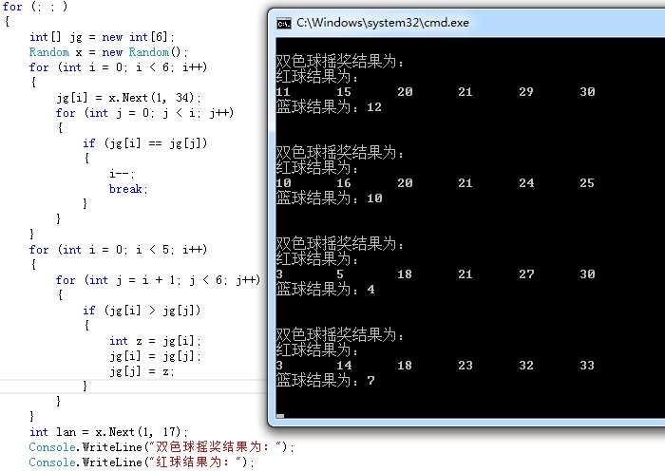
Task: Click console output '蓝球结果为: 4'
Action: [x=325, y=290]
